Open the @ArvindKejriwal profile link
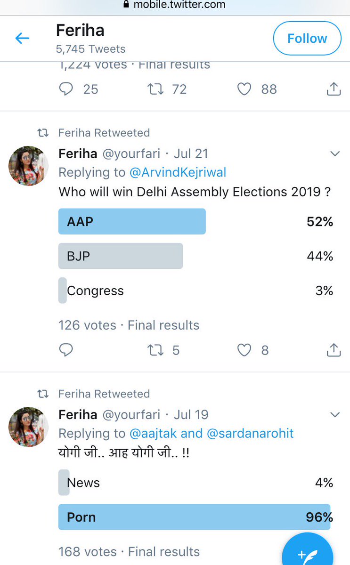 tap(178, 172)
